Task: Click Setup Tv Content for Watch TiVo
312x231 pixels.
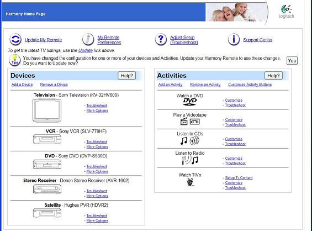Action: [239, 178]
